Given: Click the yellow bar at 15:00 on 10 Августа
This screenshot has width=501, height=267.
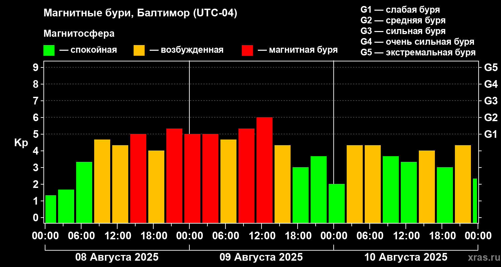Looking at the screenshot, I should 427,187.
